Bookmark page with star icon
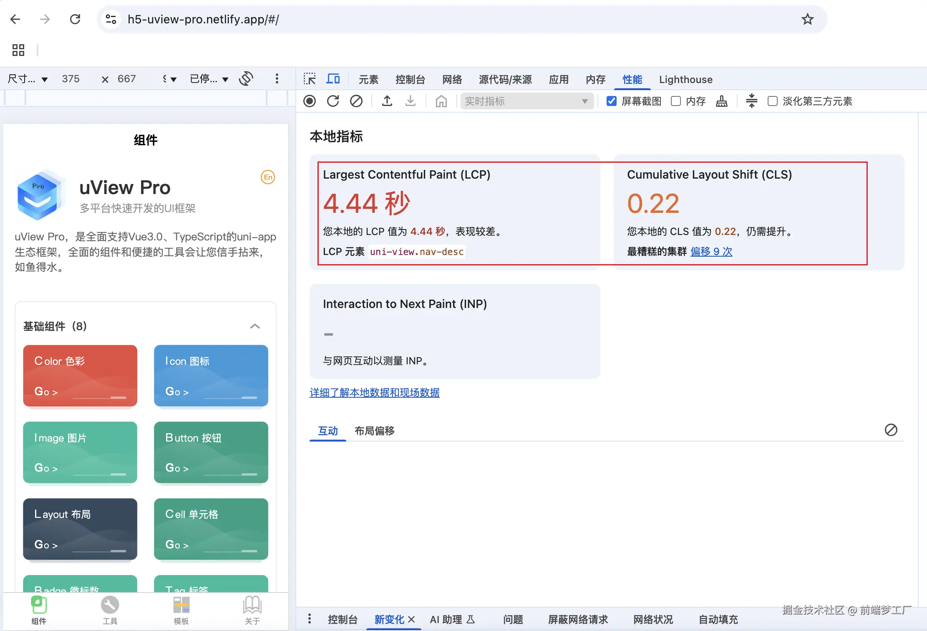Viewport: 927px width, 631px height. pos(807,19)
